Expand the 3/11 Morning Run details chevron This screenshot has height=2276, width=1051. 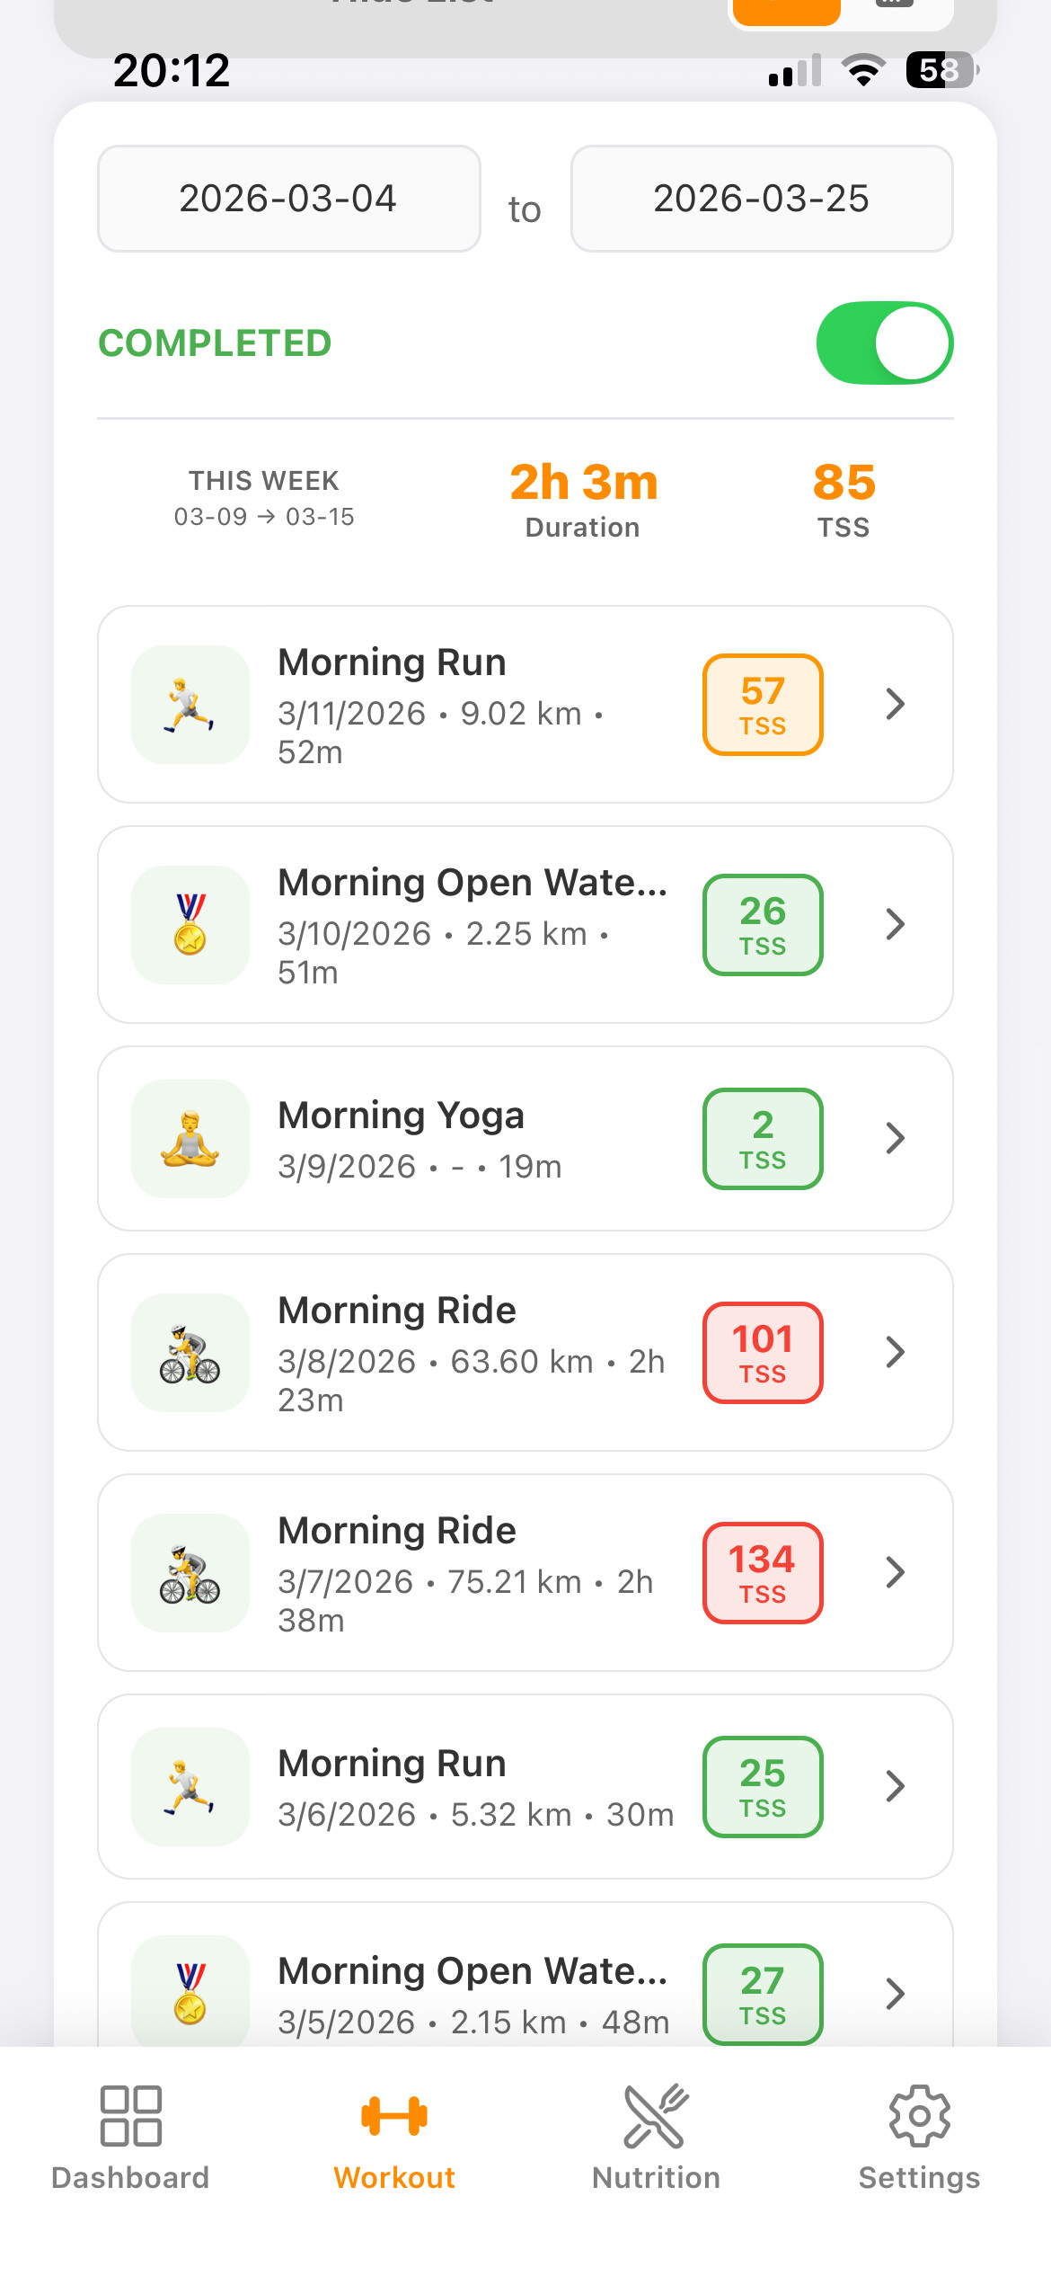pyautogui.click(x=895, y=705)
